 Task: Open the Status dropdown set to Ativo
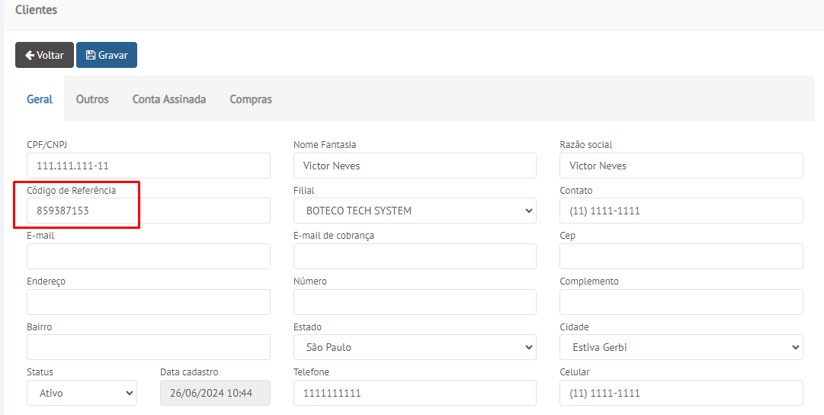point(82,393)
